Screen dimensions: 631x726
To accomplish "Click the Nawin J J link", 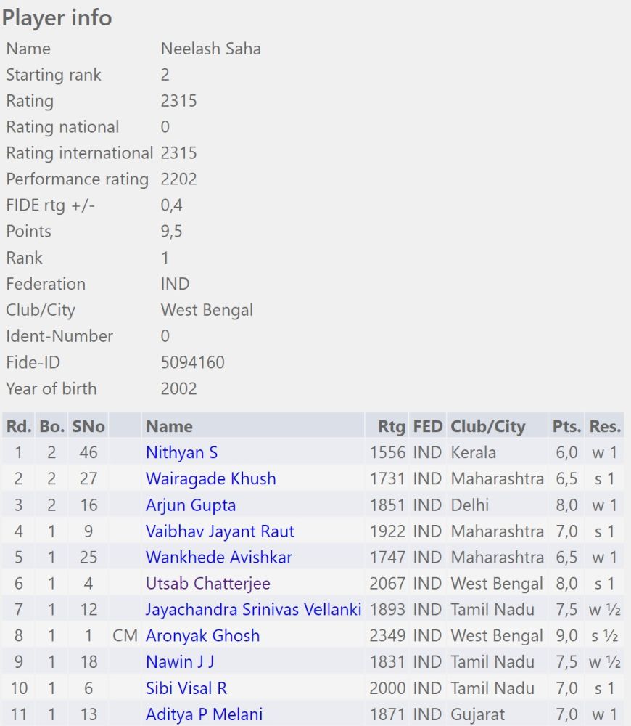I will tap(179, 662).
